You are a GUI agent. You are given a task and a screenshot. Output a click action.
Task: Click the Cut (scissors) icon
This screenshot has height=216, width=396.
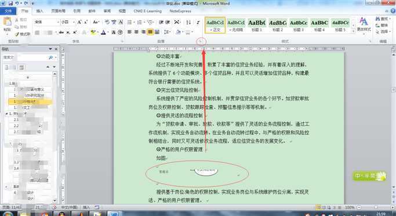tap(17, 20)
